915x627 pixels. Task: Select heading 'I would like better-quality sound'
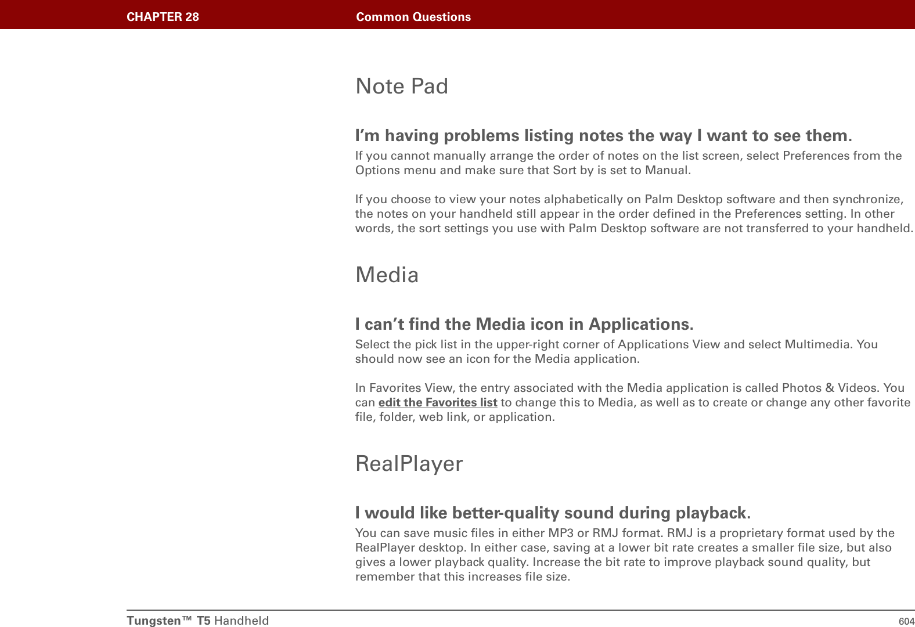click(553, 513)
